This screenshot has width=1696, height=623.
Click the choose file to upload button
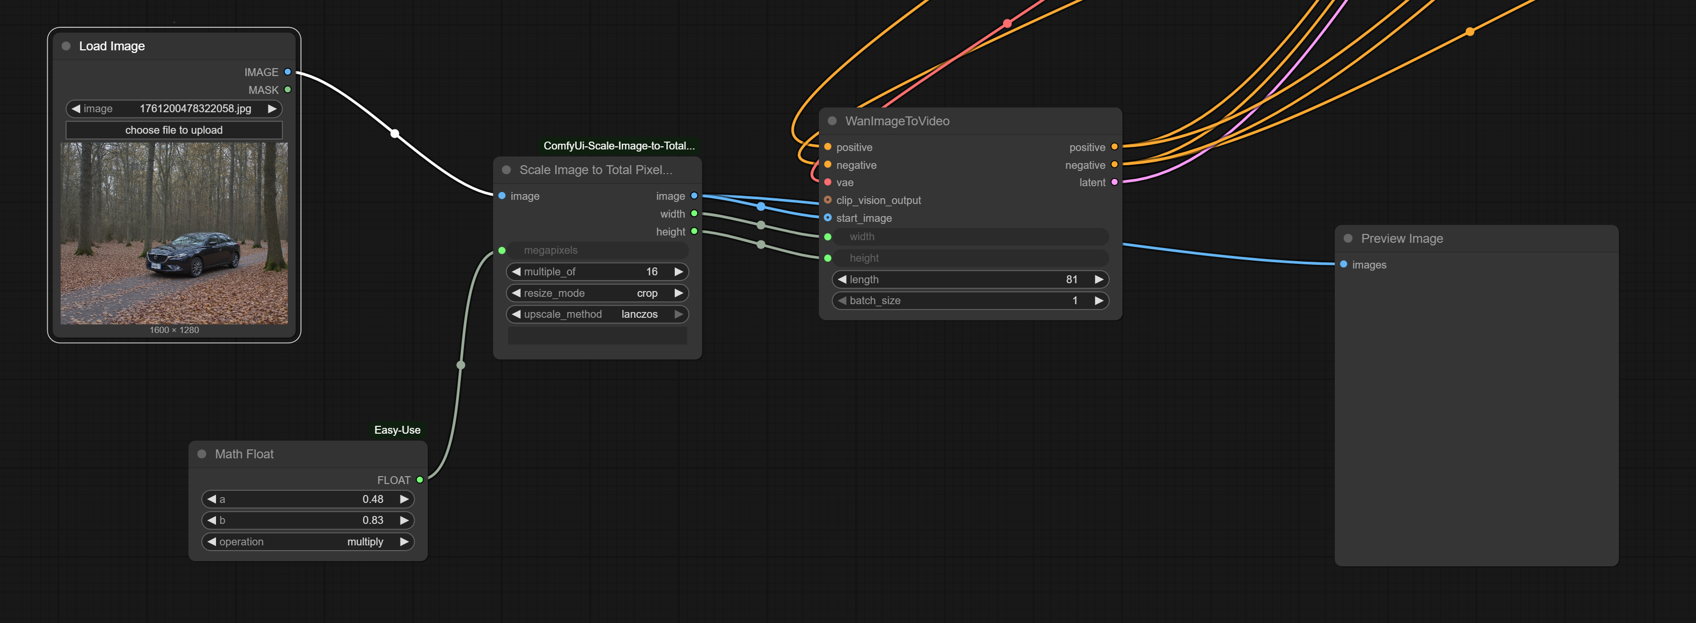click(x=174, y=130)
